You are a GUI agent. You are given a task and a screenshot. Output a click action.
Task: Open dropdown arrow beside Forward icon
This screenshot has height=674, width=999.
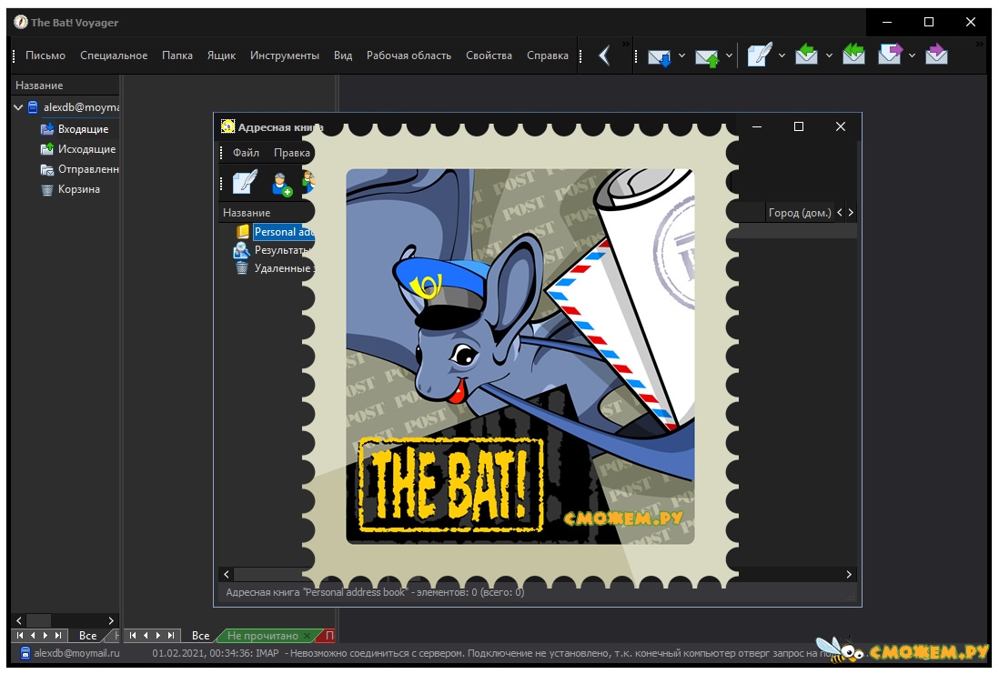point(912,55)
